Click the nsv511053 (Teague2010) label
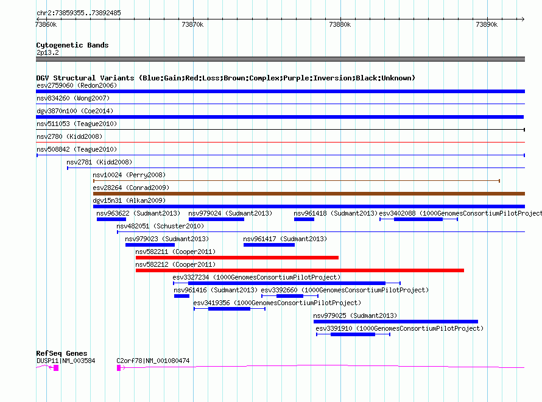Screen dimensions: 542x402 click(x=77, y=124)
